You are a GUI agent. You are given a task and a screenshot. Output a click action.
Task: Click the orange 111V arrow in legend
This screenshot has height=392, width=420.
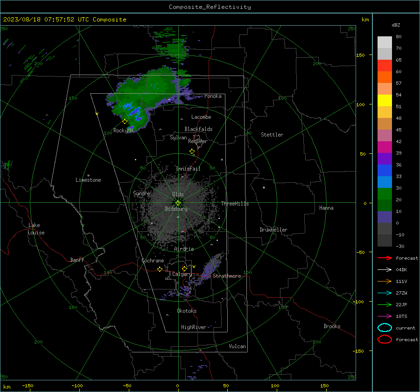(x=385, y=281)
